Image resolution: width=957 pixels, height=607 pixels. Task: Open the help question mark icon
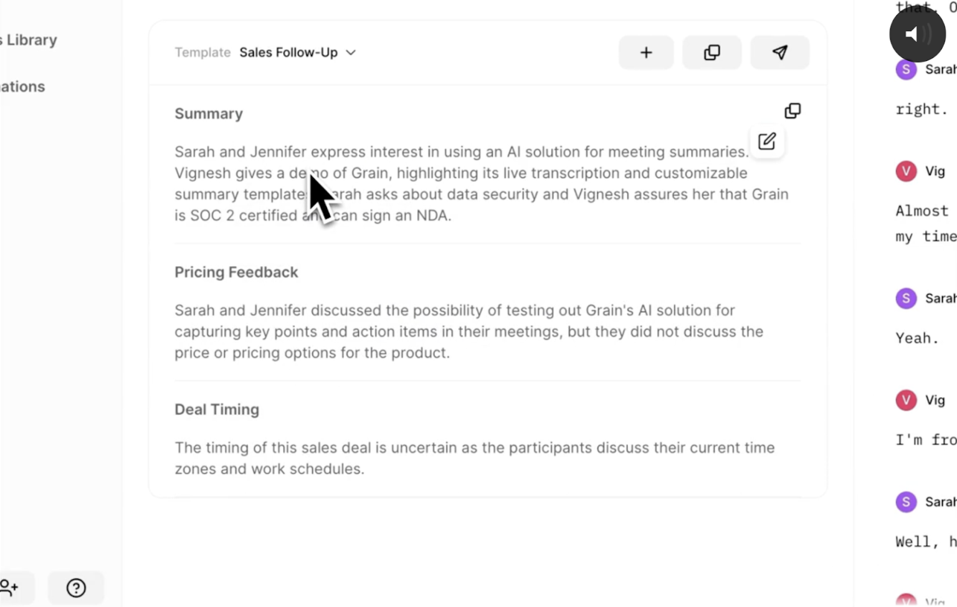tap(76, 588)
